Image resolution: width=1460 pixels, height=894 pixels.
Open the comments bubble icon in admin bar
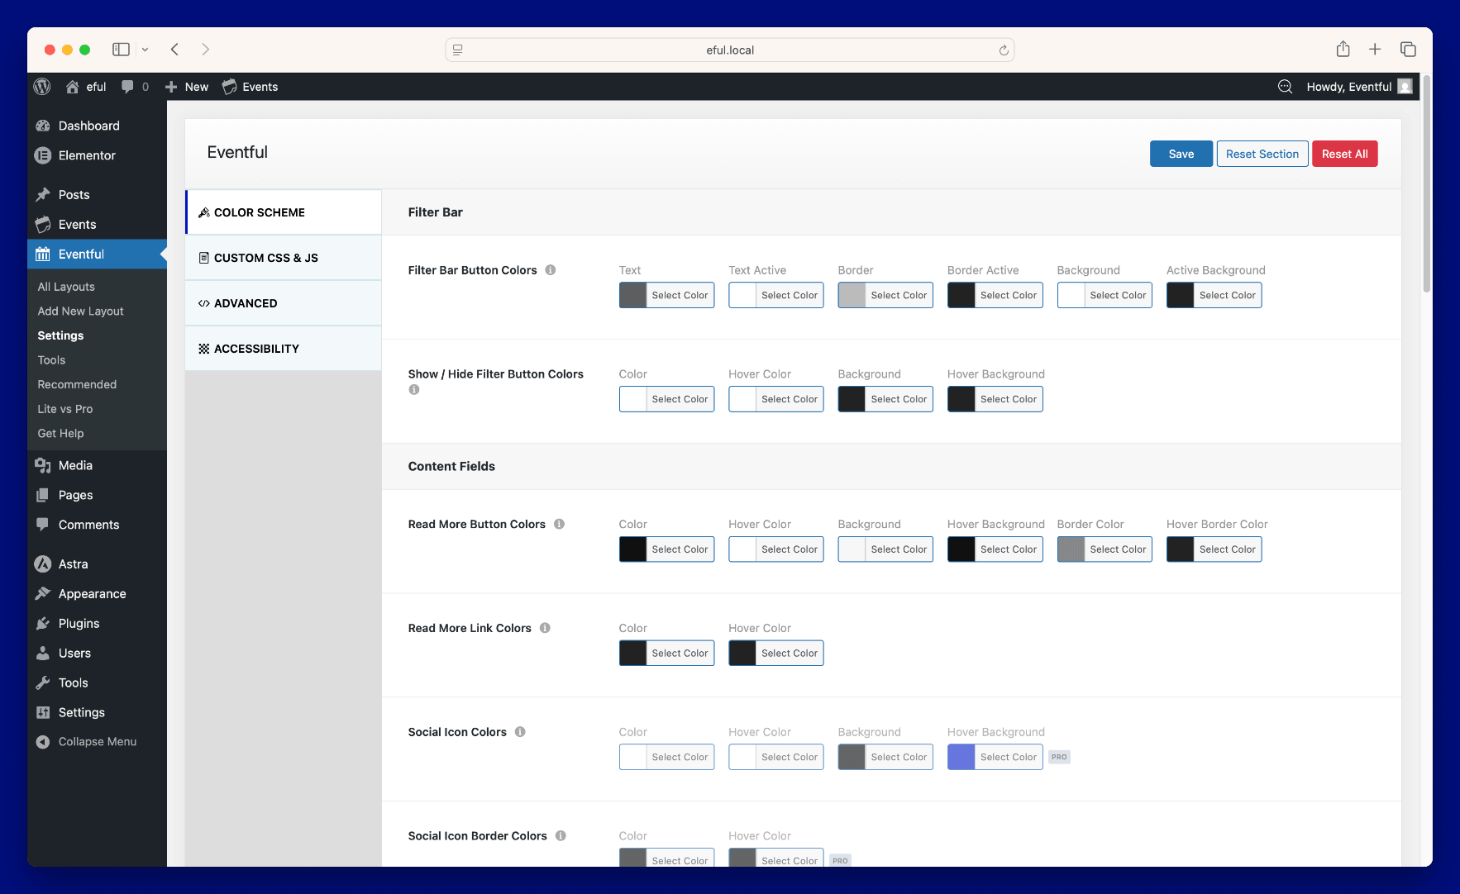point(127,87)
